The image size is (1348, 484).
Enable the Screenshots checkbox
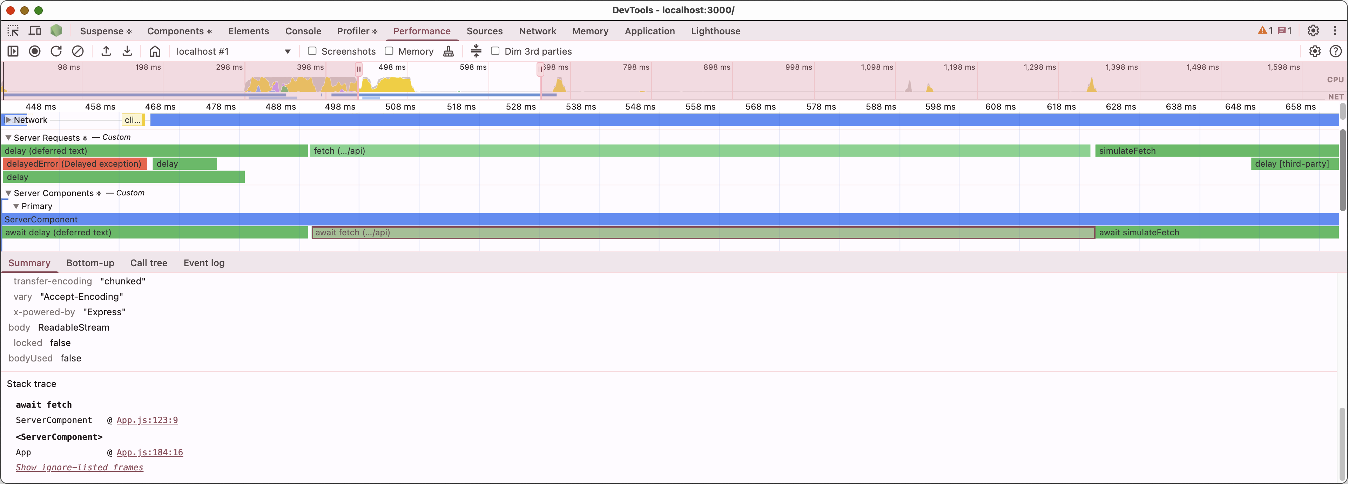pos(312,51)
